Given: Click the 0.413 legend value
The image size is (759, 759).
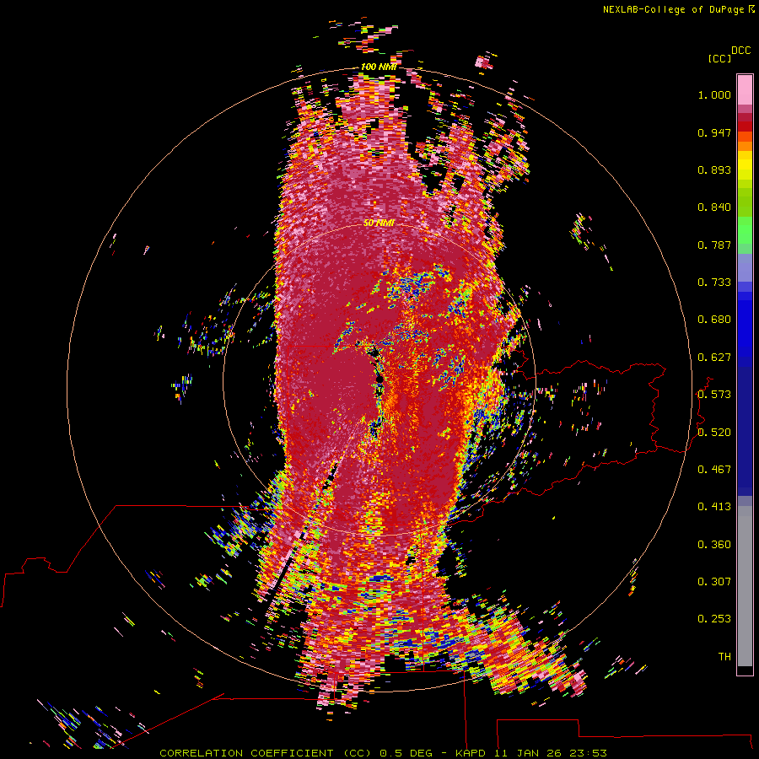Looking at the screenshot, I should [714, 507].
